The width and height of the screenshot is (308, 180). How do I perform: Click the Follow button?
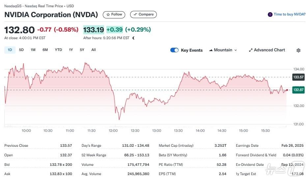(114, 14)
